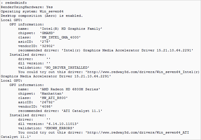The image size is (201, 140).
Task: Click the asicID value '26792'
Action: pos(48,102)
